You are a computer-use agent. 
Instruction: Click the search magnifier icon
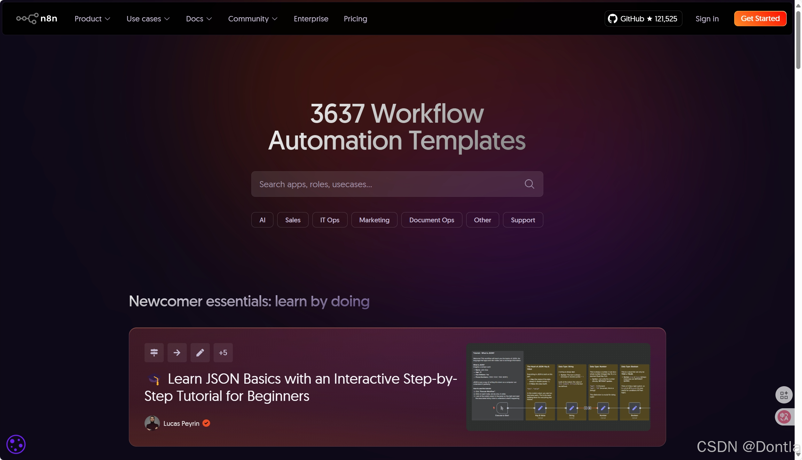coord(529,184)
